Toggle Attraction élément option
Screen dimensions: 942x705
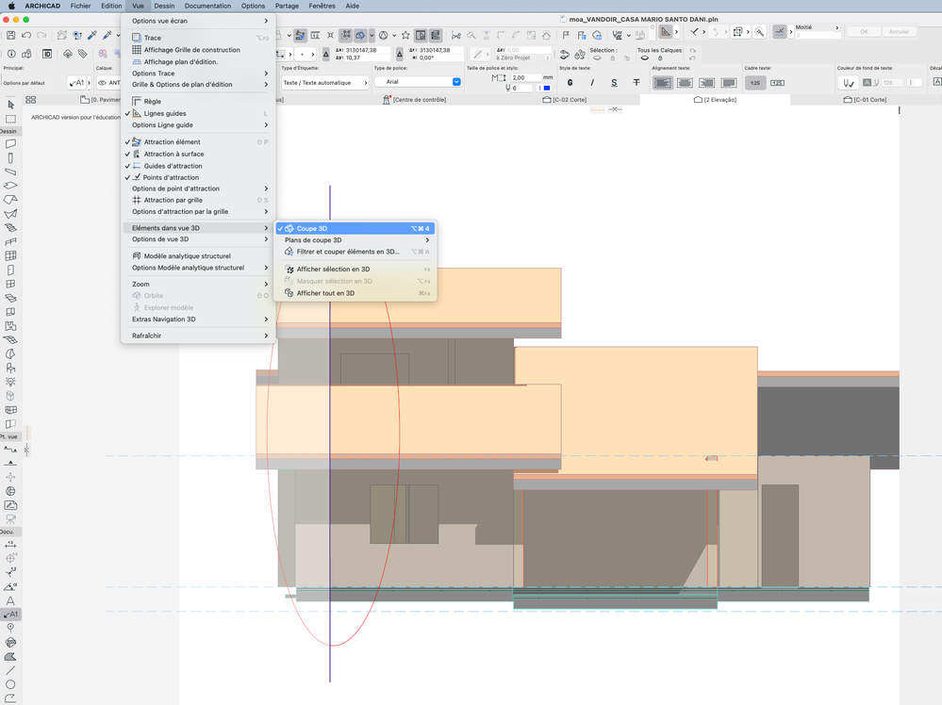click(x=172, y=142)
